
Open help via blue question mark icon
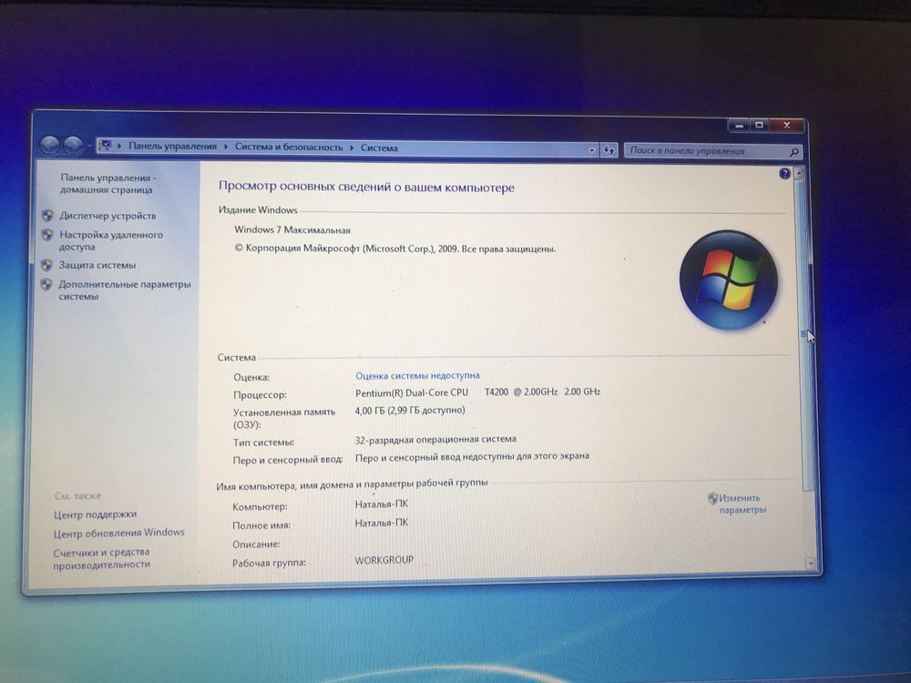(784, 173)
